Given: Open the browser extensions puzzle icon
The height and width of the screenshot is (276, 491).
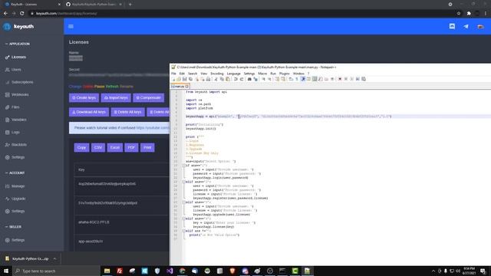Looking at the screenshot, I should tap(469, 14).
